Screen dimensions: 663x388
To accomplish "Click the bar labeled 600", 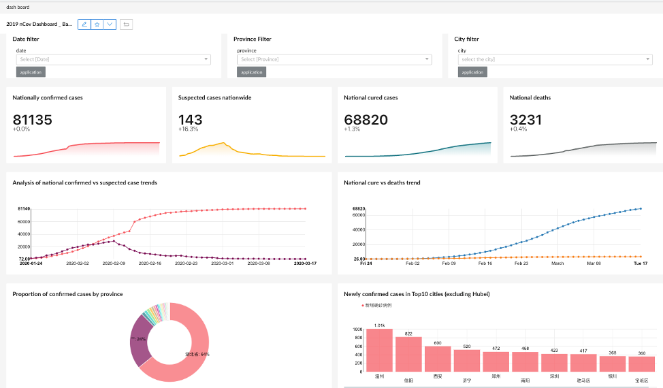I will [x=438, y=359].
